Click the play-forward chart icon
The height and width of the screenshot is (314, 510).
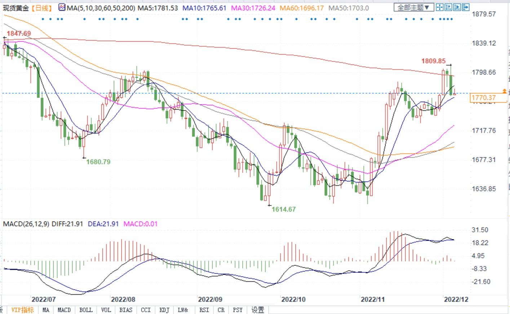(x=457, y=7)
